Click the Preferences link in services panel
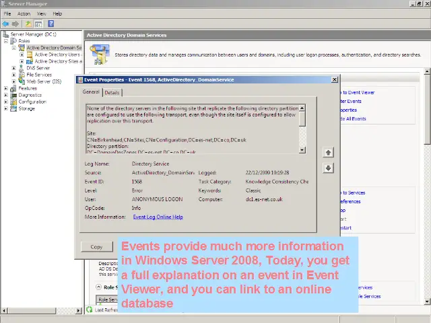 pyautogui.click(x=350, y=202)
